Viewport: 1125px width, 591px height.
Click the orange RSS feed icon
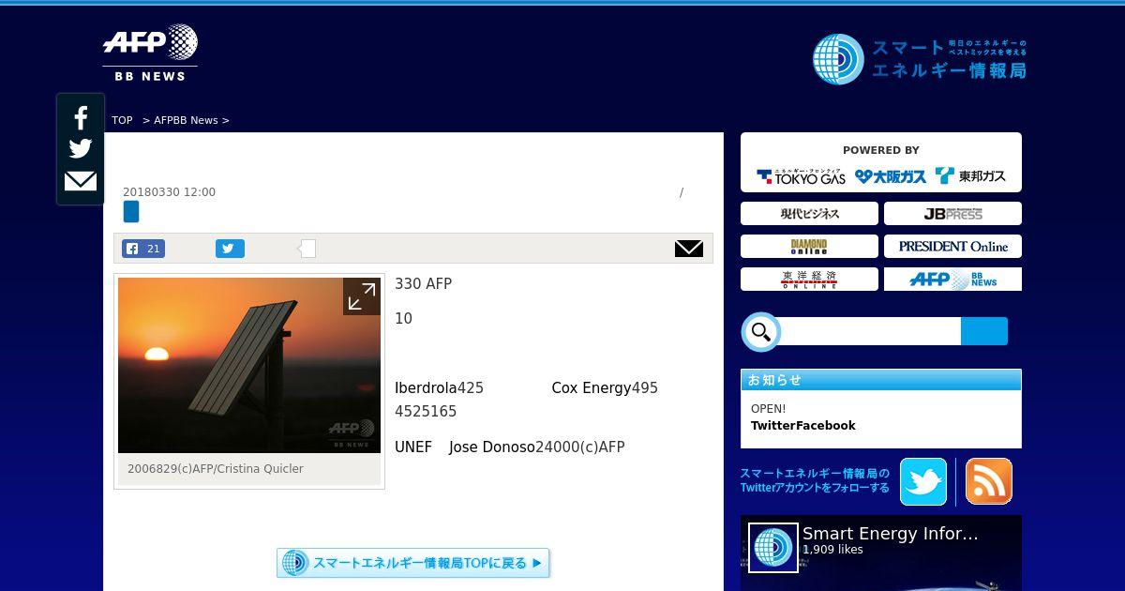tap(989, 481)
